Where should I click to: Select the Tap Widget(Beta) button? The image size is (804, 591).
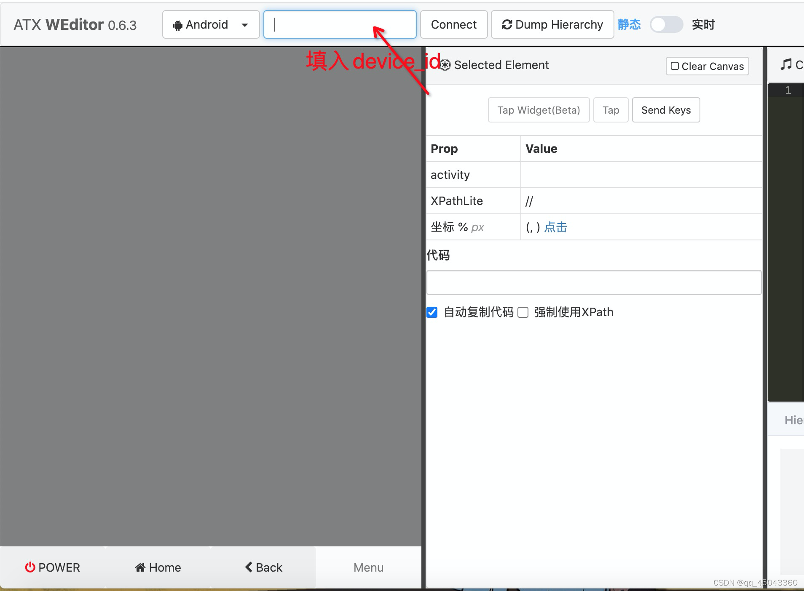click(538, 110)
